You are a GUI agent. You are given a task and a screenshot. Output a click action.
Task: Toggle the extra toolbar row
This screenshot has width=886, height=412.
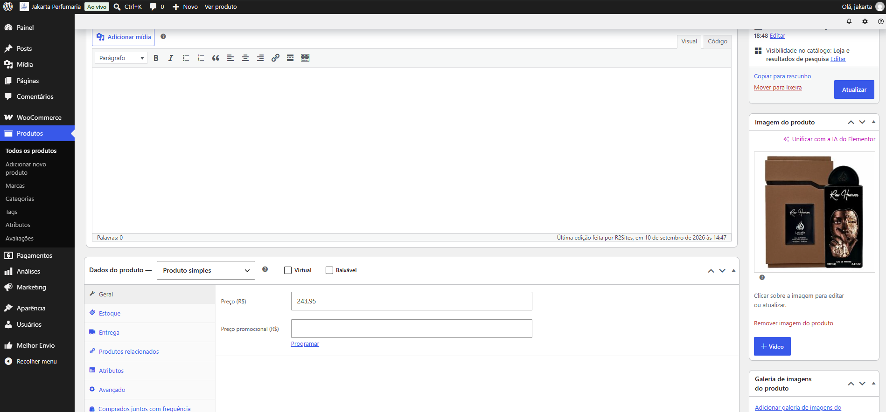click(x=305, y=58)
